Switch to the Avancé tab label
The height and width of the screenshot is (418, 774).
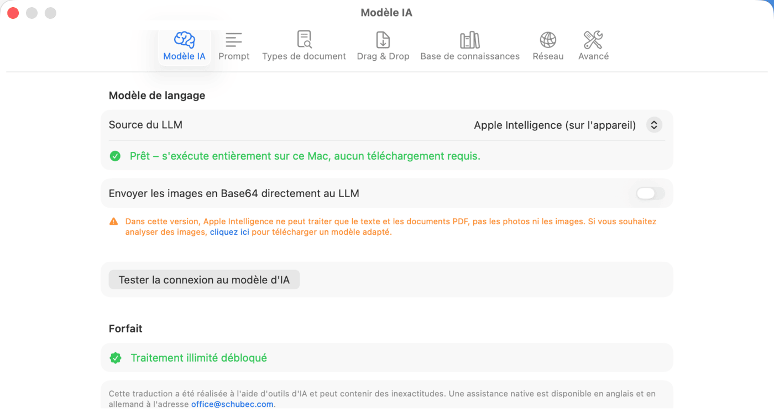point(593,56)
